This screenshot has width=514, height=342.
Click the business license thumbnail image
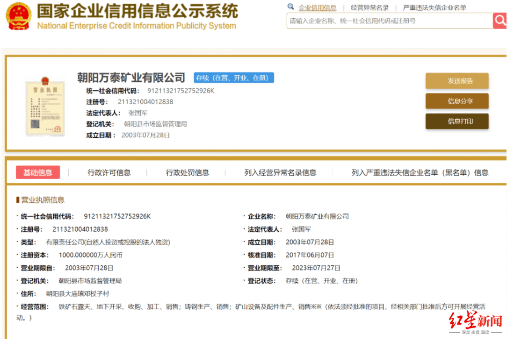pos(45,107)
